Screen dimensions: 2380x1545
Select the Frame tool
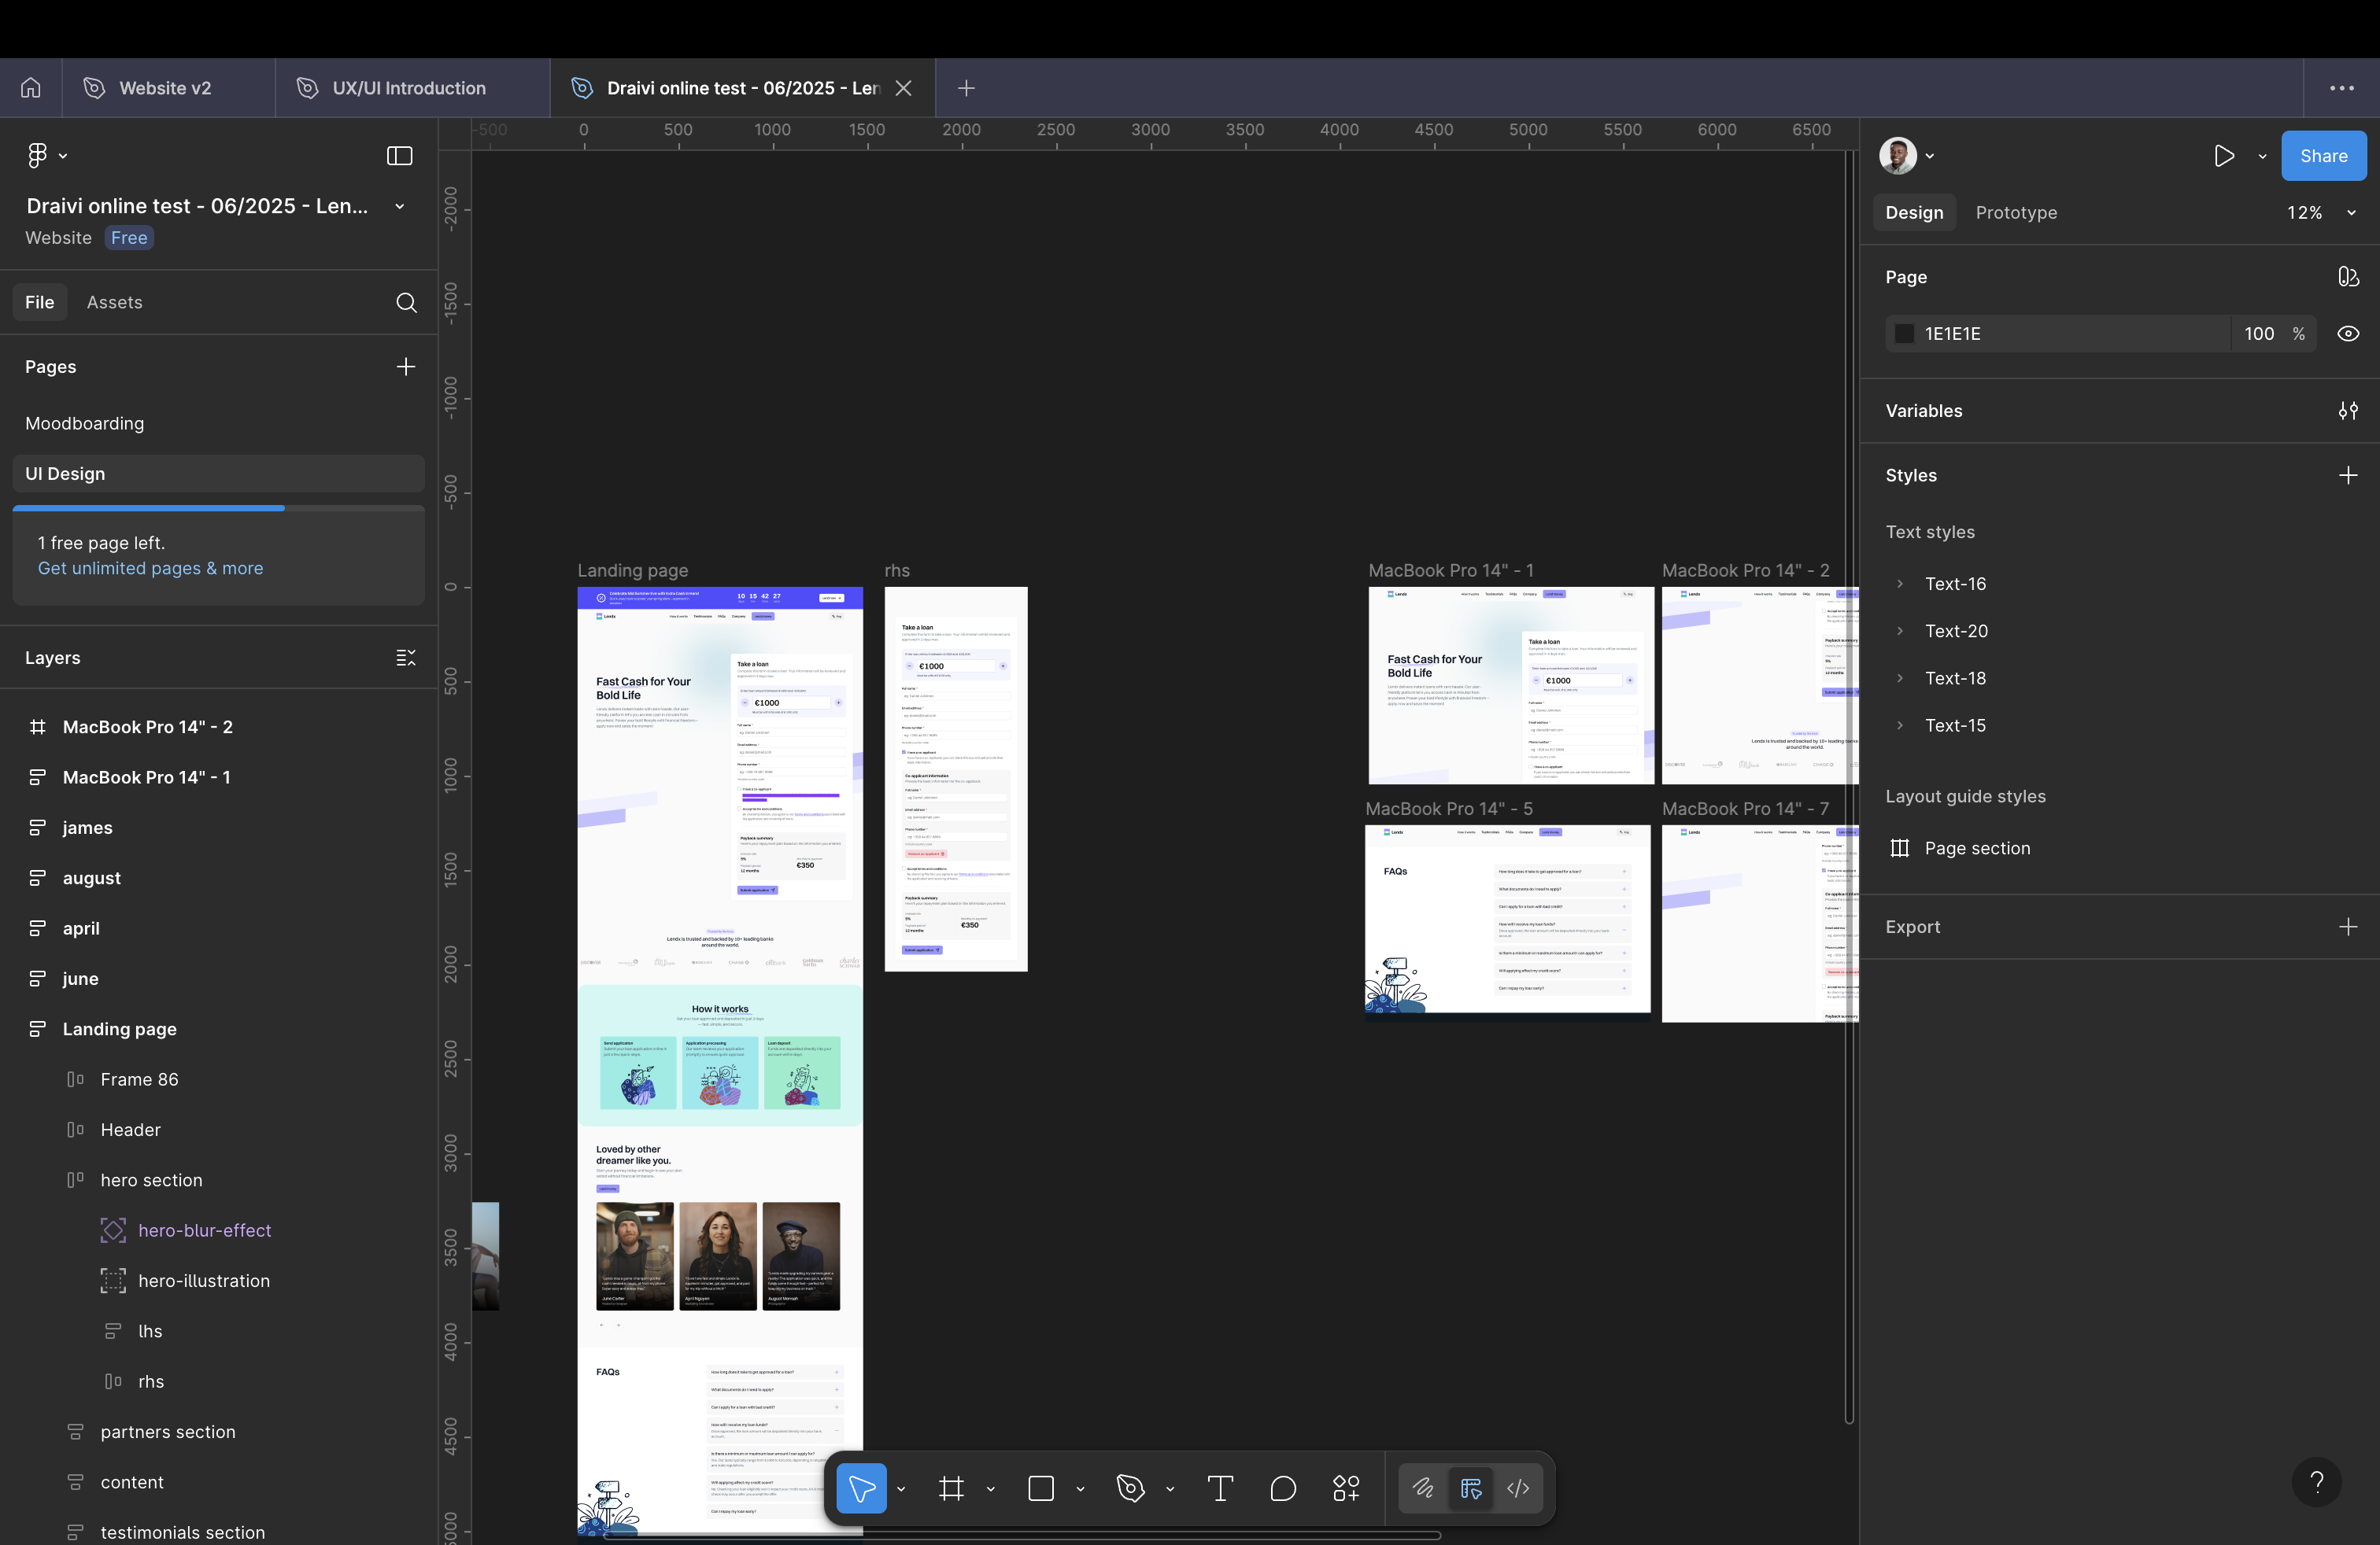(x=951, y=1488)
